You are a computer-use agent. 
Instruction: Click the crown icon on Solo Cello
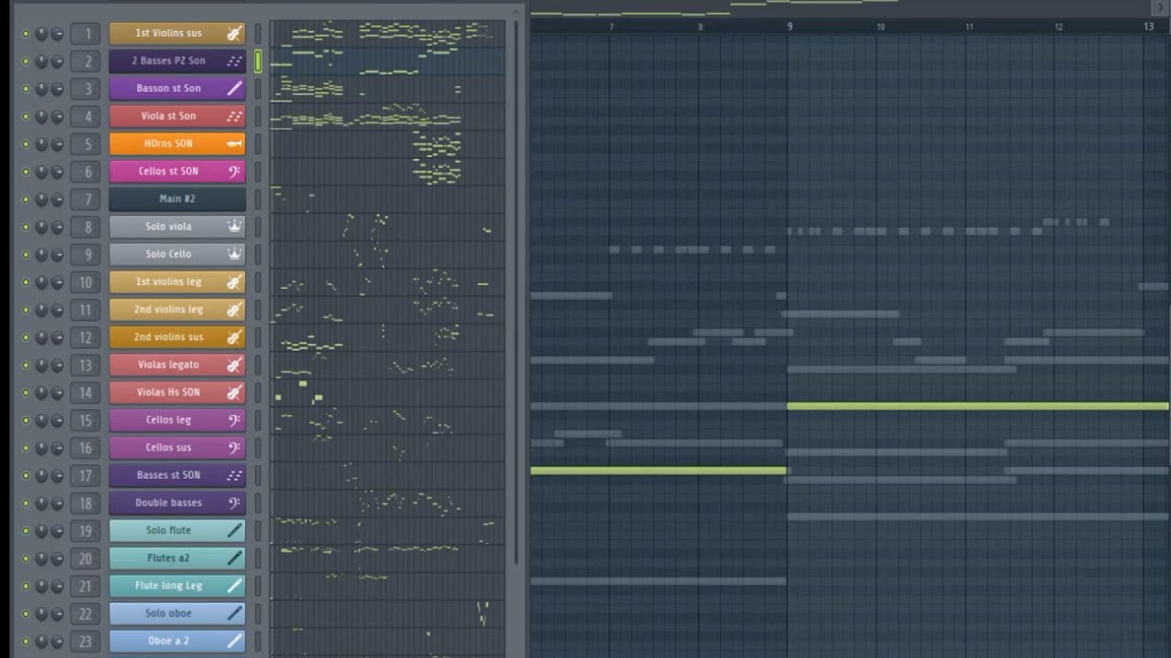pyautogui.click(x=234, y=254)
